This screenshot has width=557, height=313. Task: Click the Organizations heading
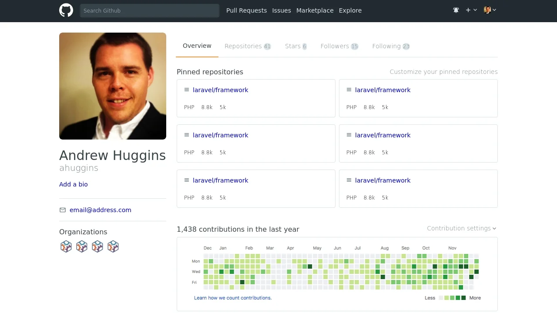pyautogui.click(x=83, y=232)
